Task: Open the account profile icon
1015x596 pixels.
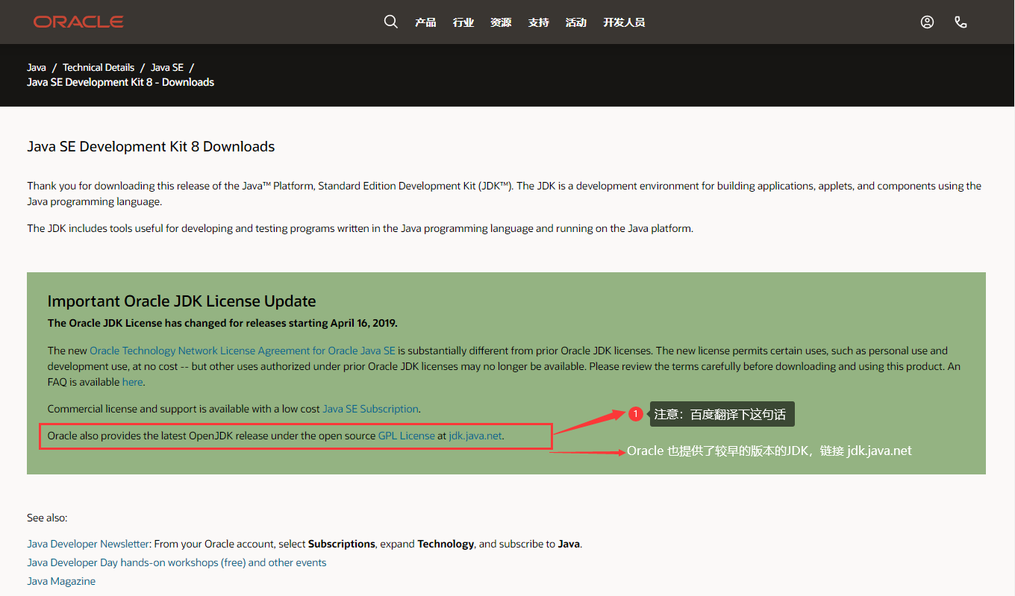Action: coord(927,22)
